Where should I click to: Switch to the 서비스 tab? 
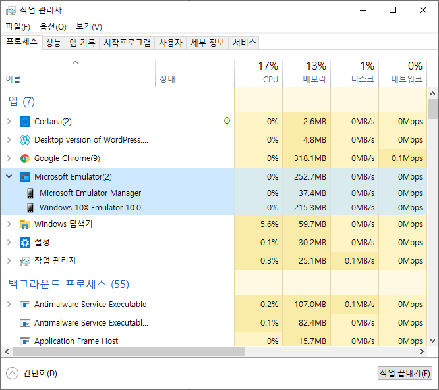[x=244, y=43]
